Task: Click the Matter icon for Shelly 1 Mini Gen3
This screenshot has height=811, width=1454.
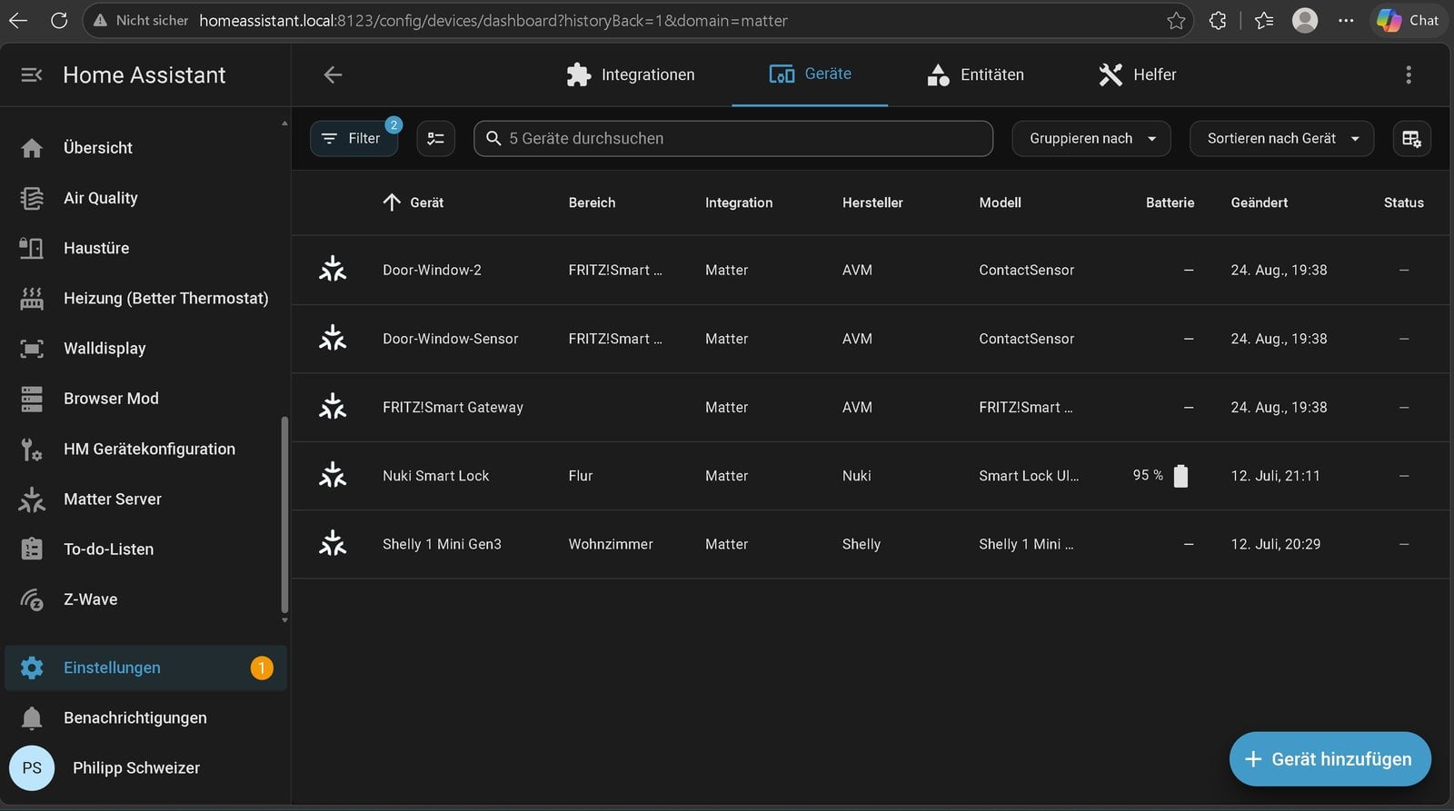Action: coord(333,544)
